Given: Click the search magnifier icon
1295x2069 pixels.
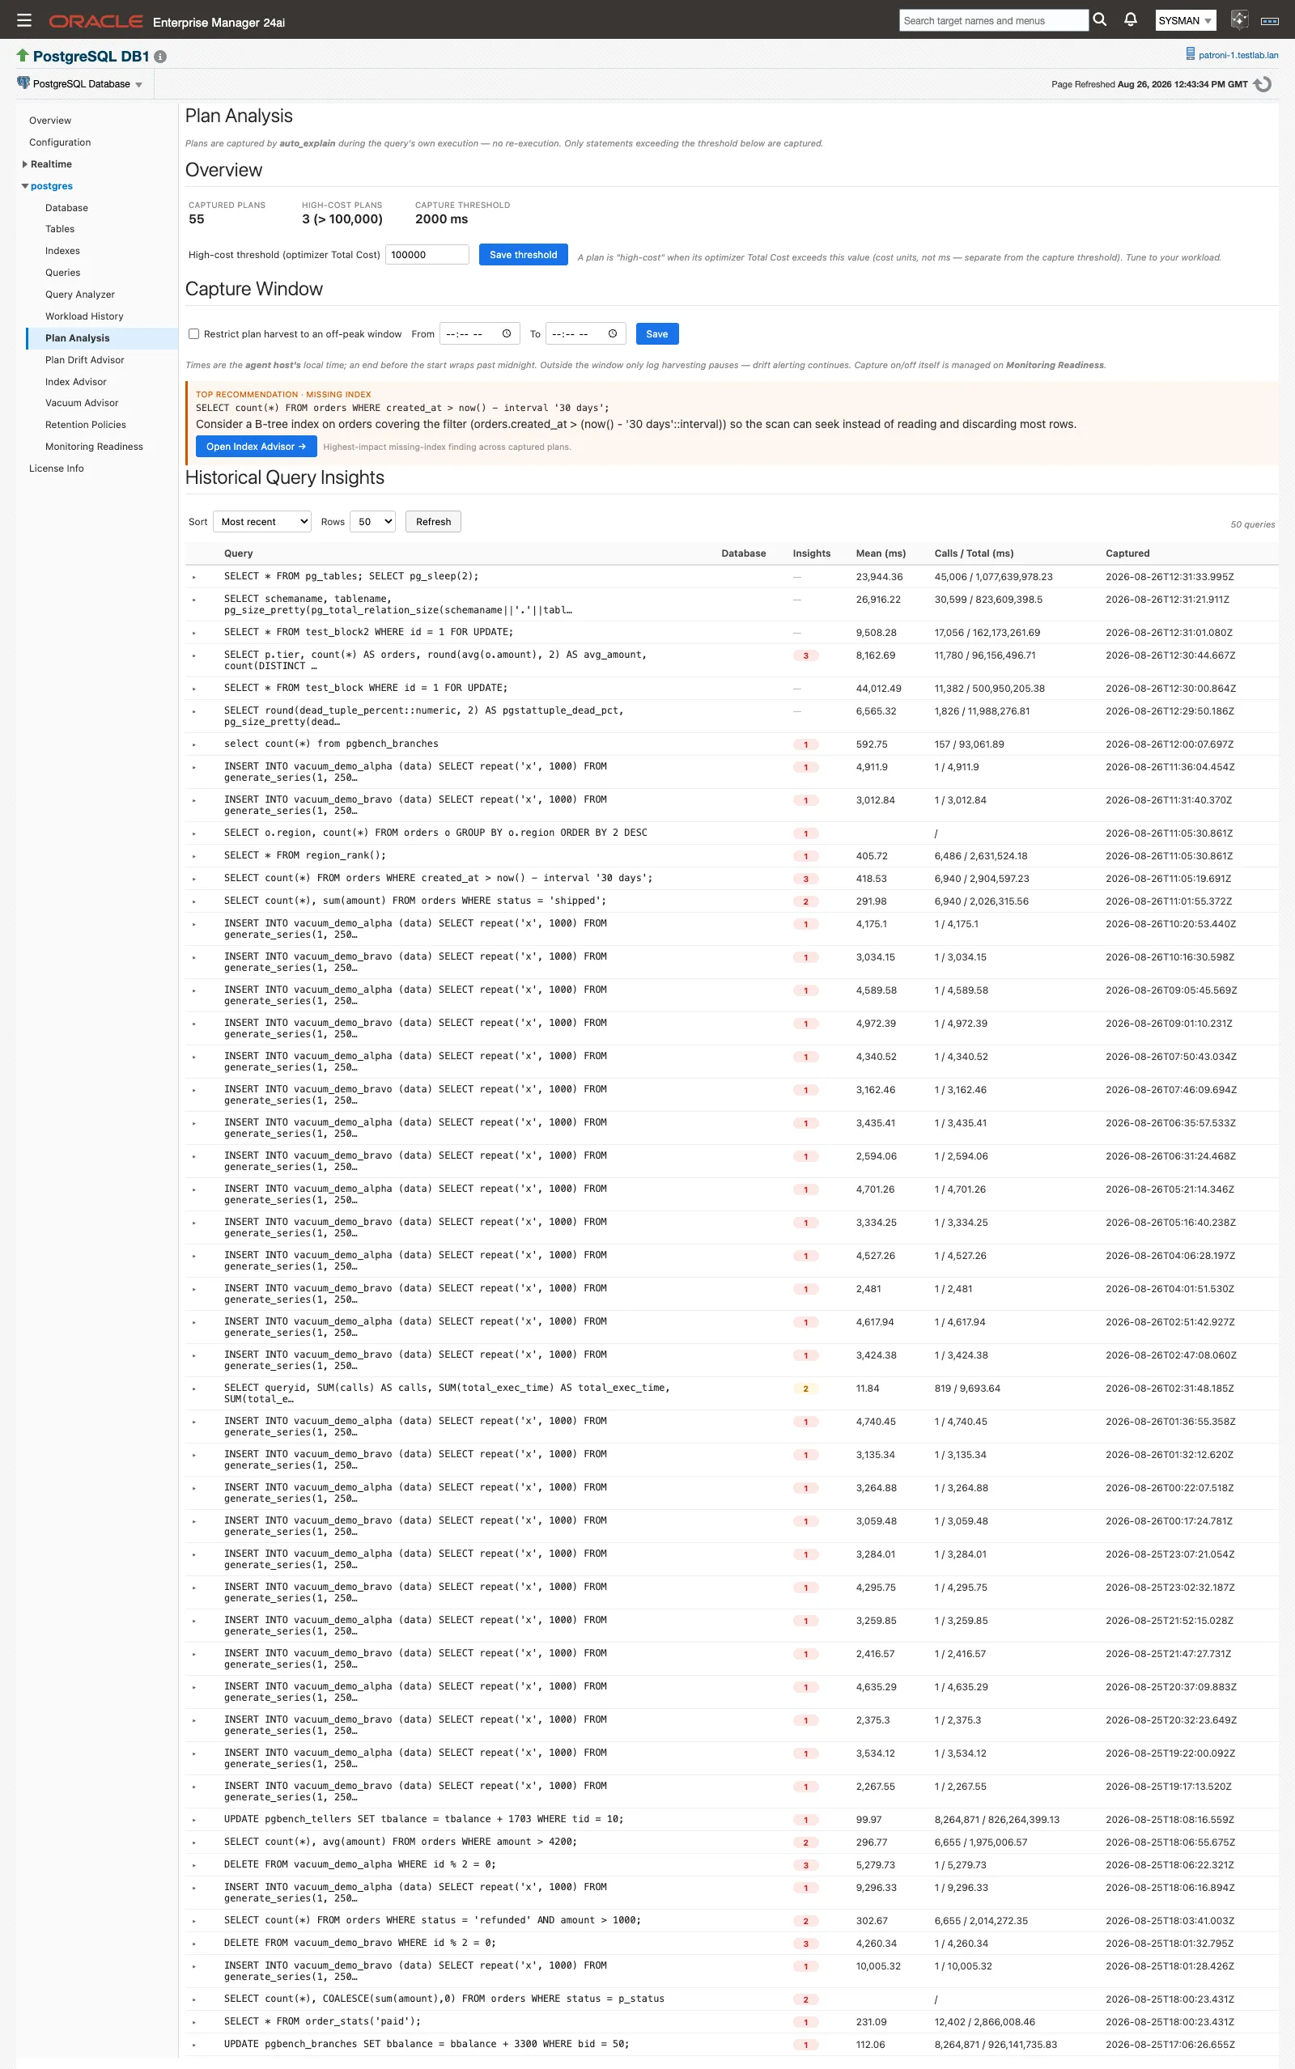Looking at the screenshot, I should tap(1100, 19).
